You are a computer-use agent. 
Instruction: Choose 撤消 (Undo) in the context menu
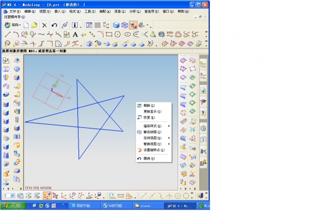click(154, 158)
